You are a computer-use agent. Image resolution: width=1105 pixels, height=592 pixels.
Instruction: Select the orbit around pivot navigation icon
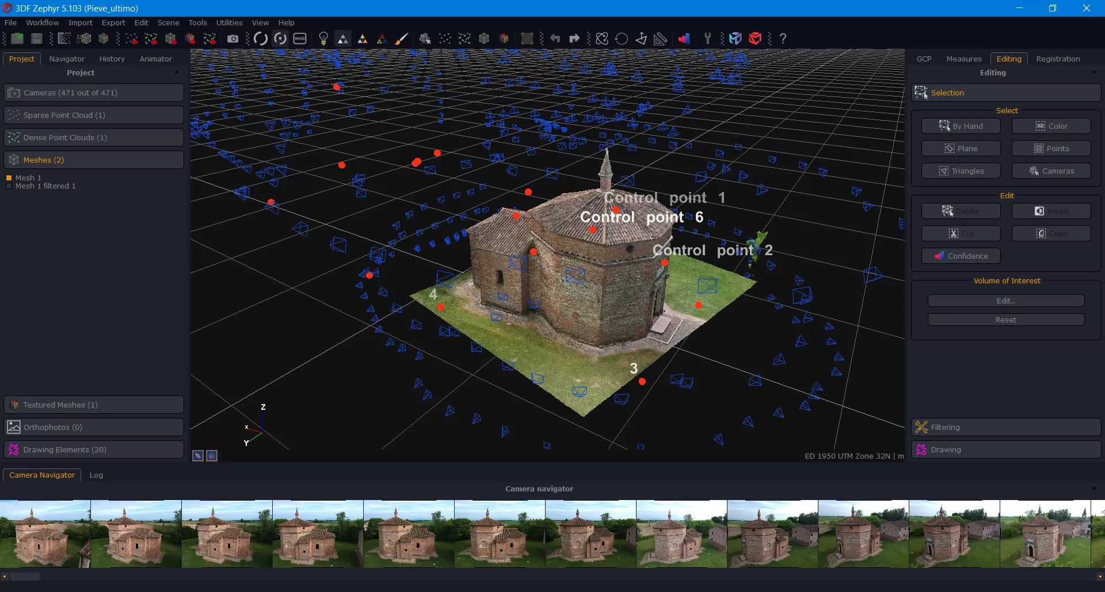280,39
